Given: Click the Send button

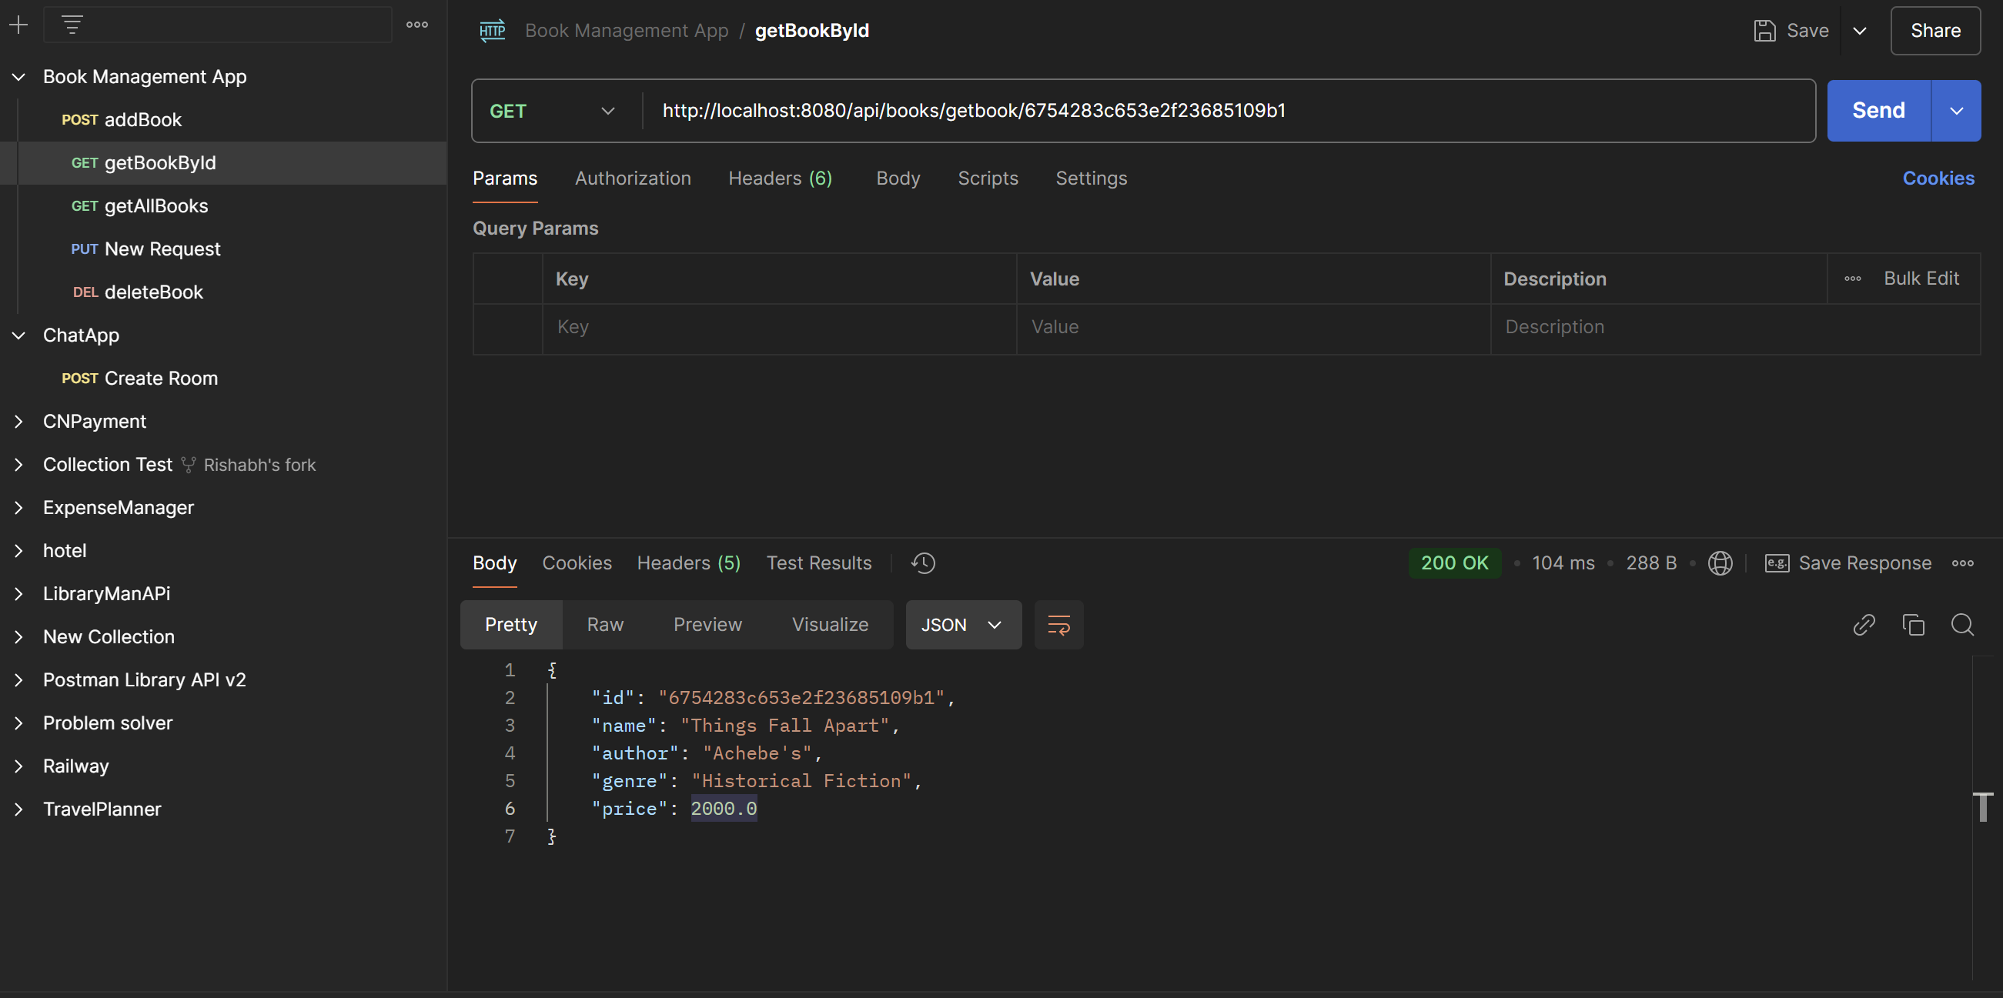Looking at the screenshot, I should point(1878,110).
